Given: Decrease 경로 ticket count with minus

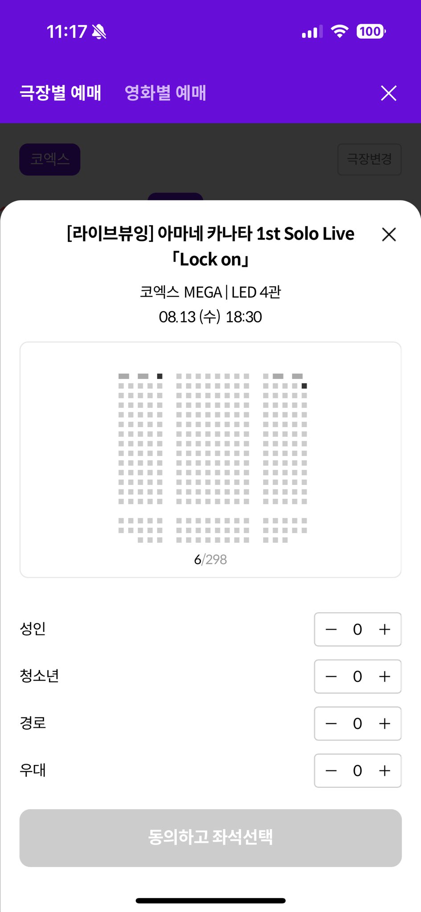Looking at the screenshot, I should tap(331, 724).
